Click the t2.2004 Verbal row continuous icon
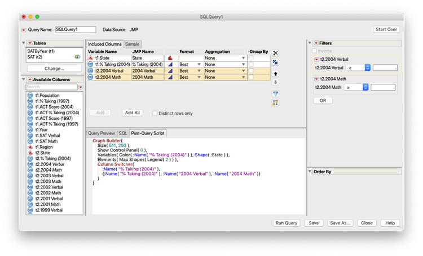 click(170, 71)
